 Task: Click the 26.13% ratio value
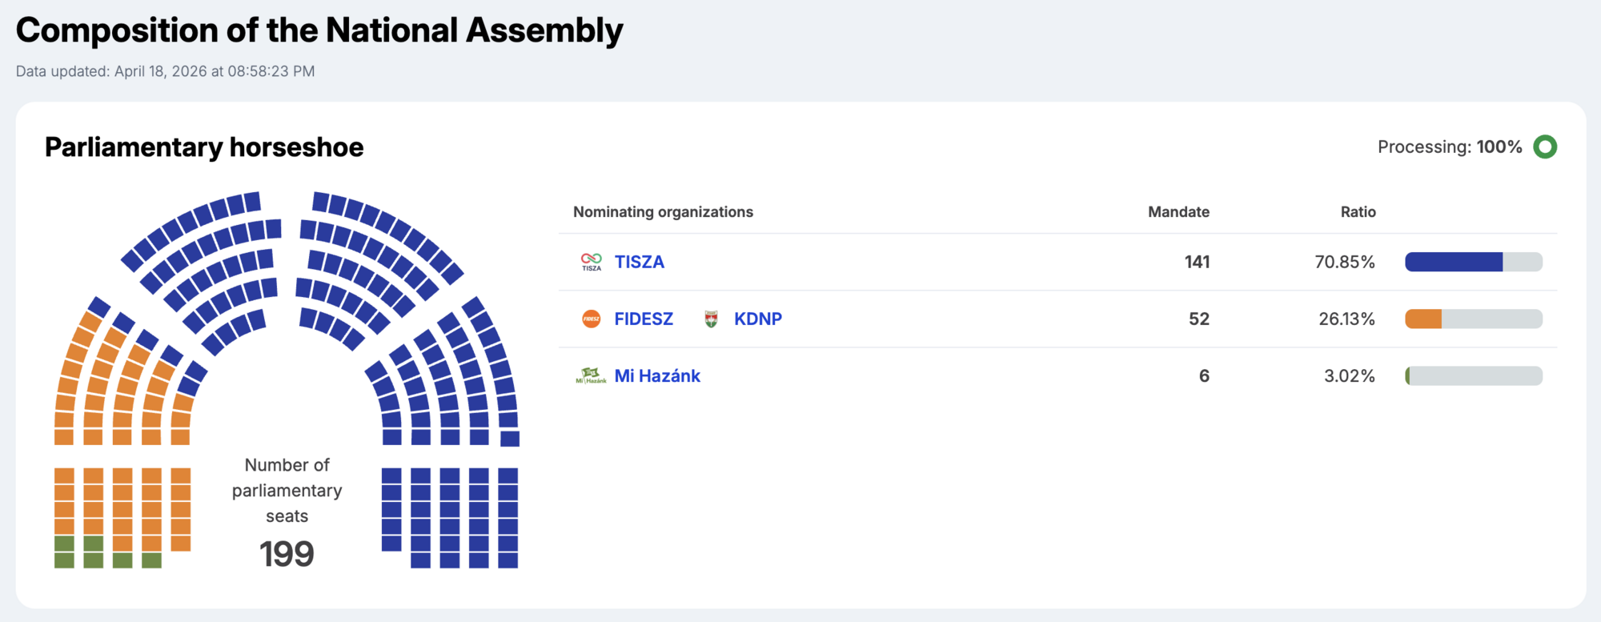(1346, 319)
